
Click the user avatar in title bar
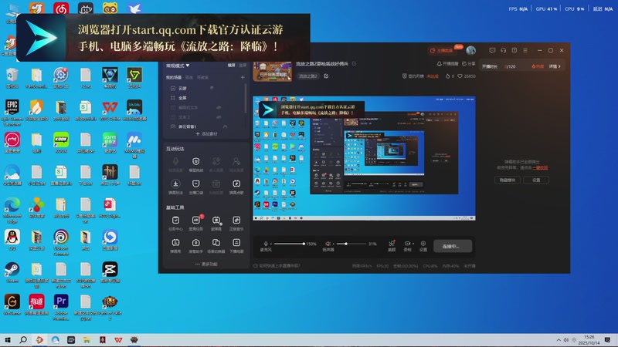470,50
